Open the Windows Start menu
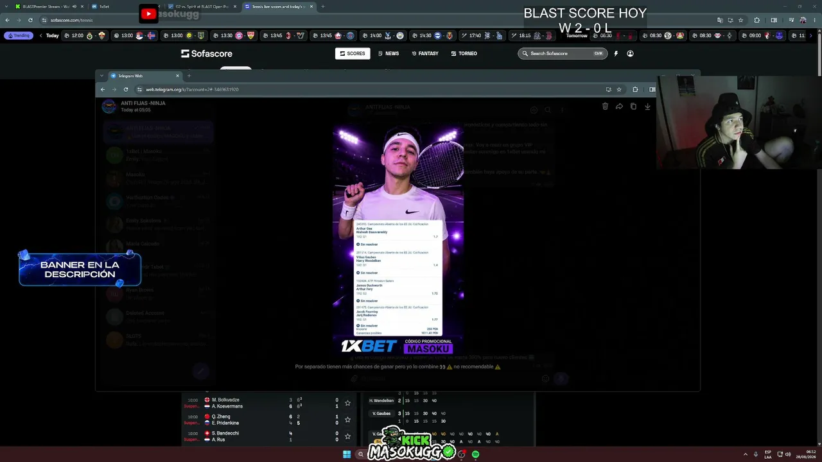 coord(347,454)
